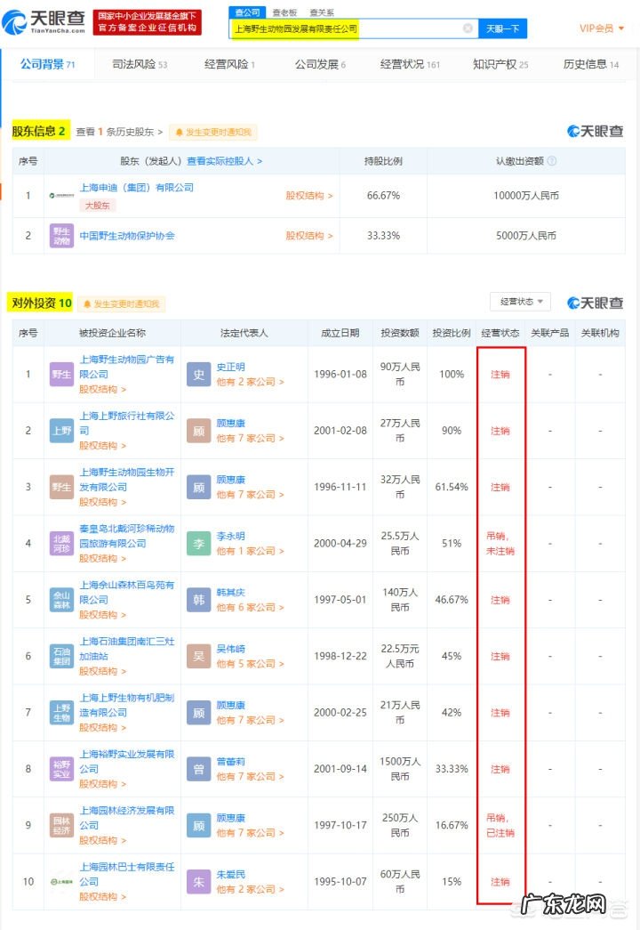Switch to the 经营风险 tab
The width and height of the screenshot is (640, 930).
[x=229, y=64]
